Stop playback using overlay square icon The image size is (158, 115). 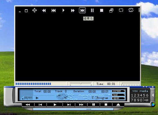coord(102,10)
